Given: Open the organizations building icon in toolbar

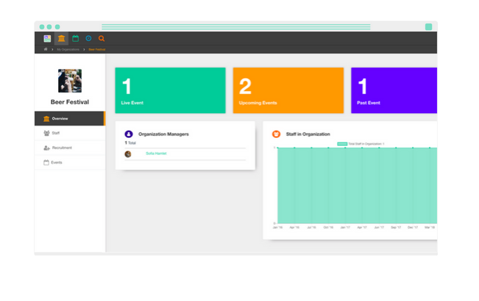Looking at the screenshot, I should click(x=61, y=39).
